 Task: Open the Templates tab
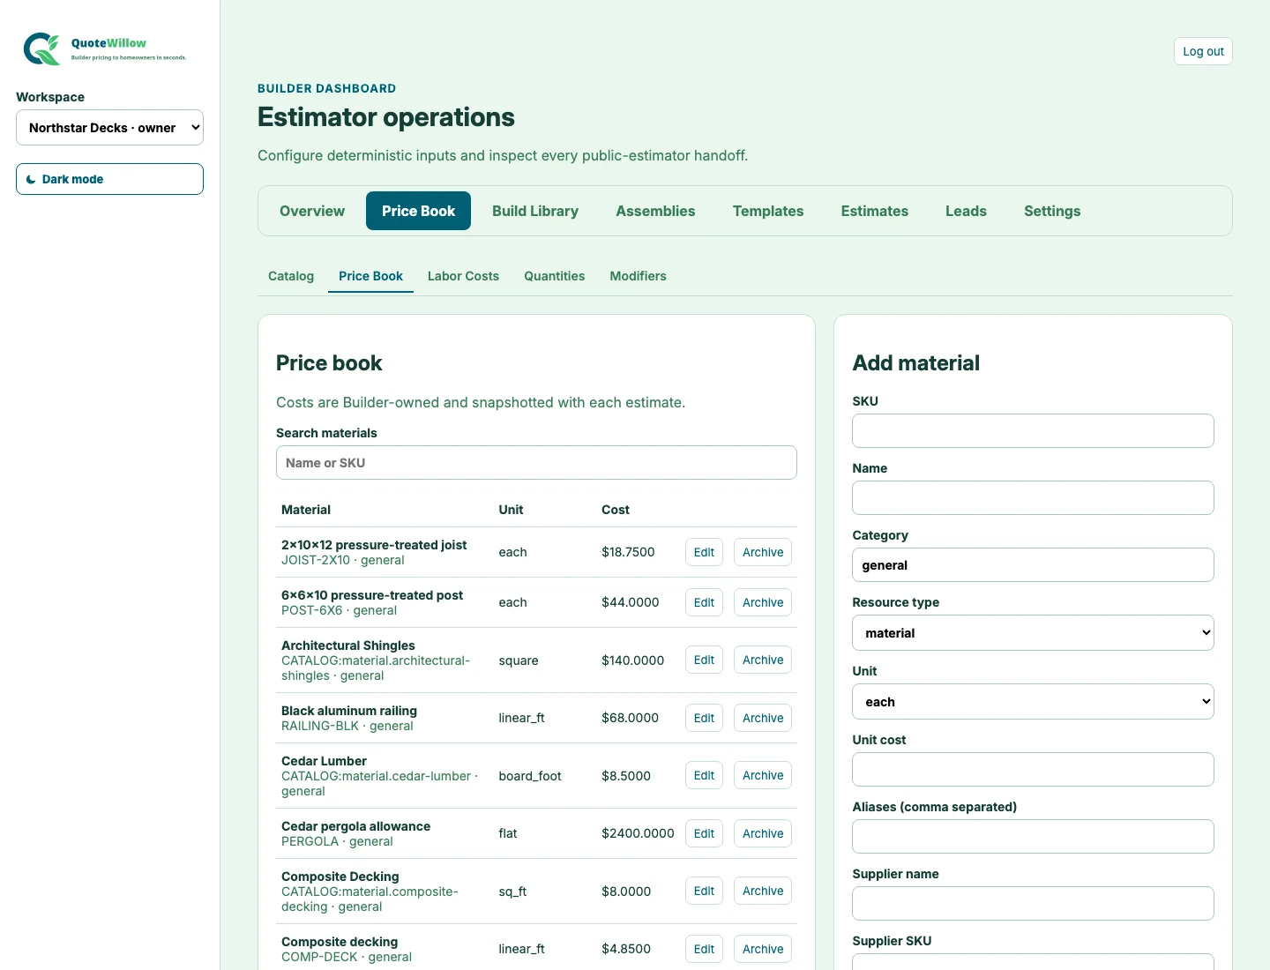[768, 211]
